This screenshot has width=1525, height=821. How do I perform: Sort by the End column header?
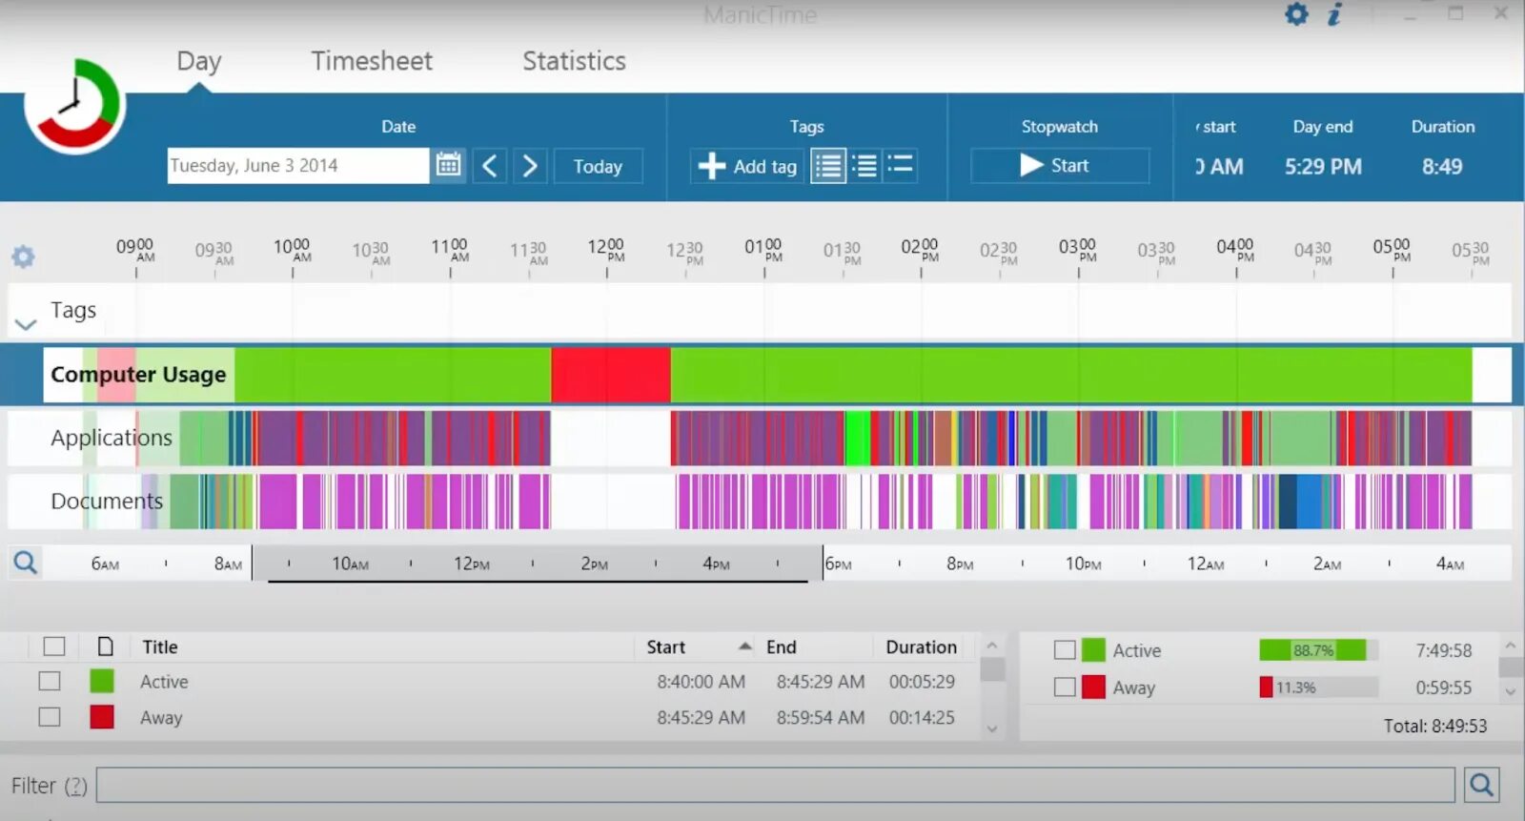click(781, 647)
